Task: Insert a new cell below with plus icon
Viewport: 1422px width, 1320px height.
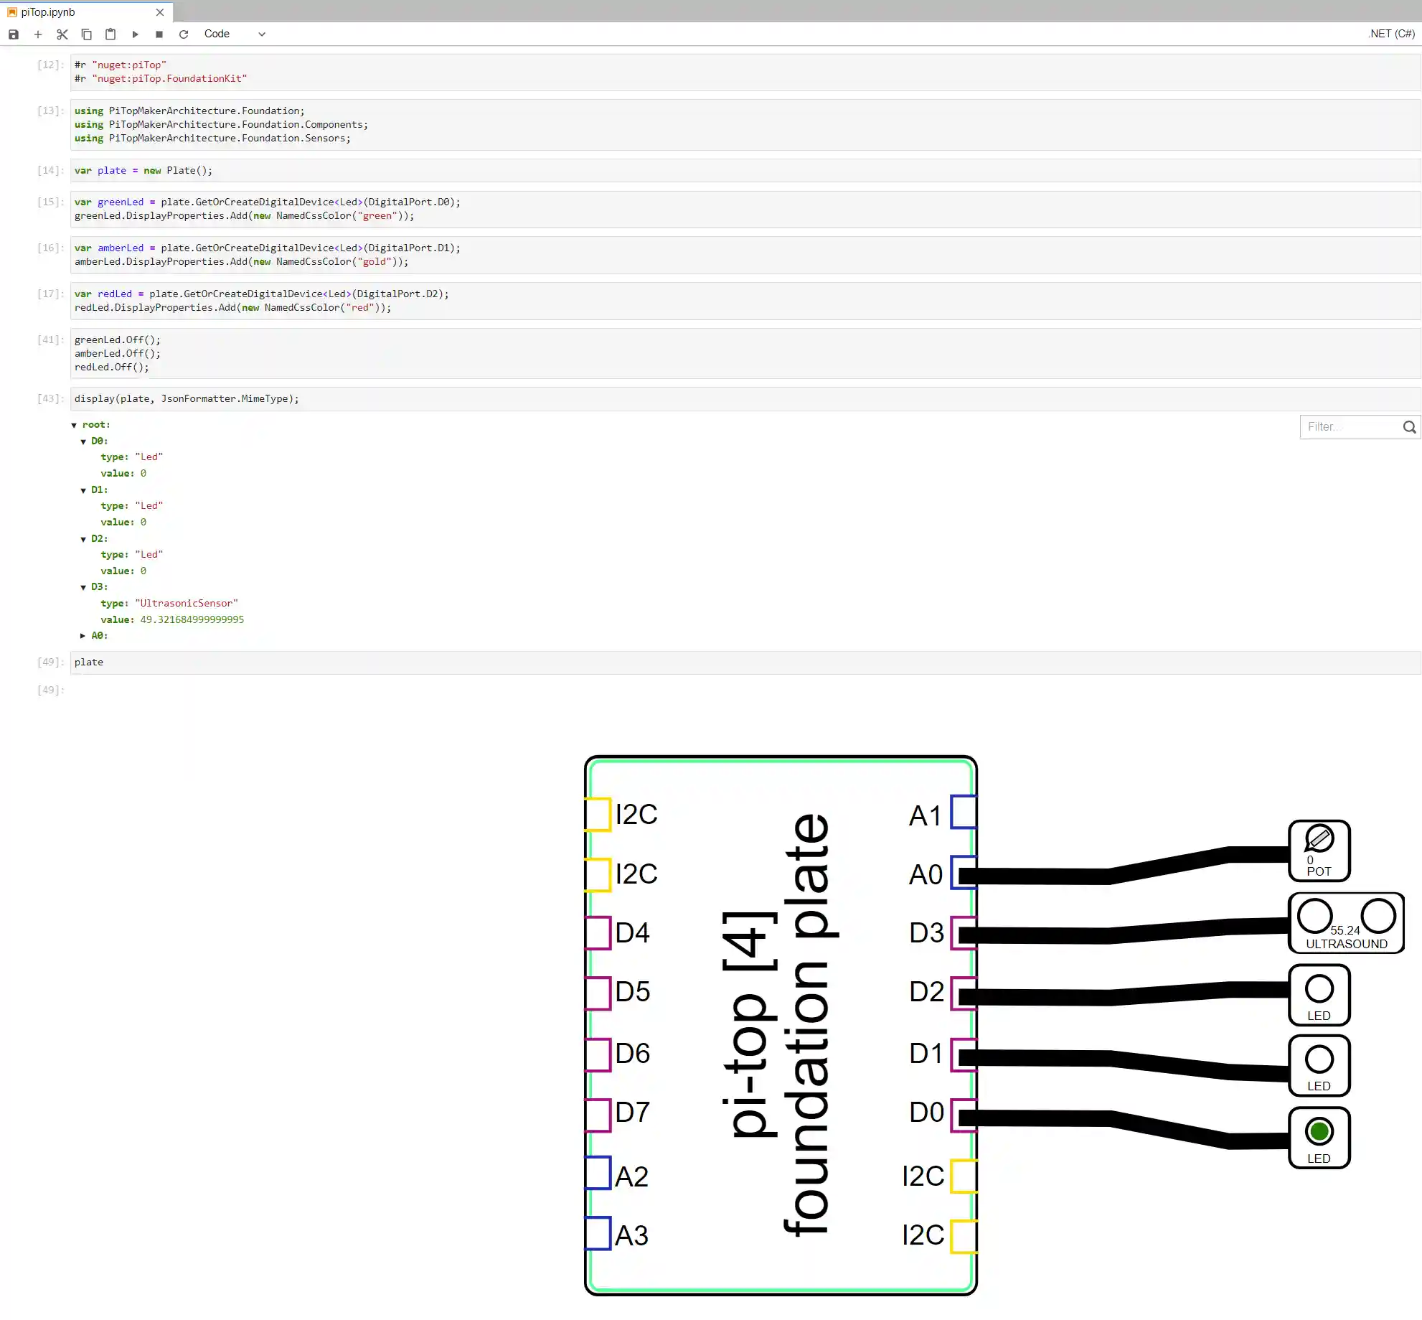Action: coord(38,34)
